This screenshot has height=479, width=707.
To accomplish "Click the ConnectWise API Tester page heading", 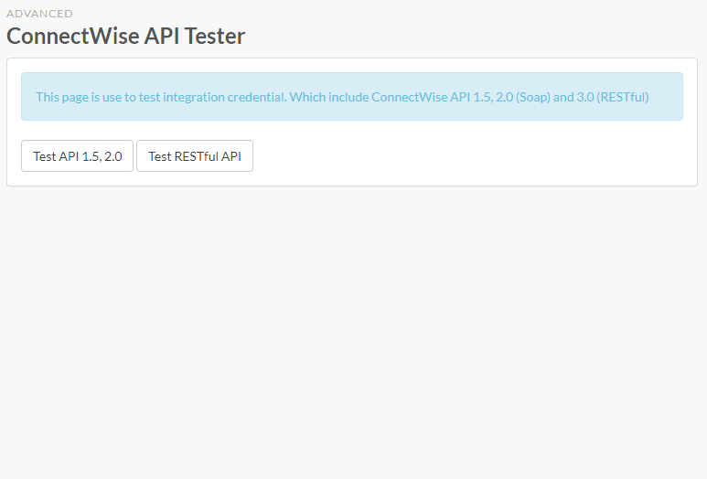I will [126, 36].
